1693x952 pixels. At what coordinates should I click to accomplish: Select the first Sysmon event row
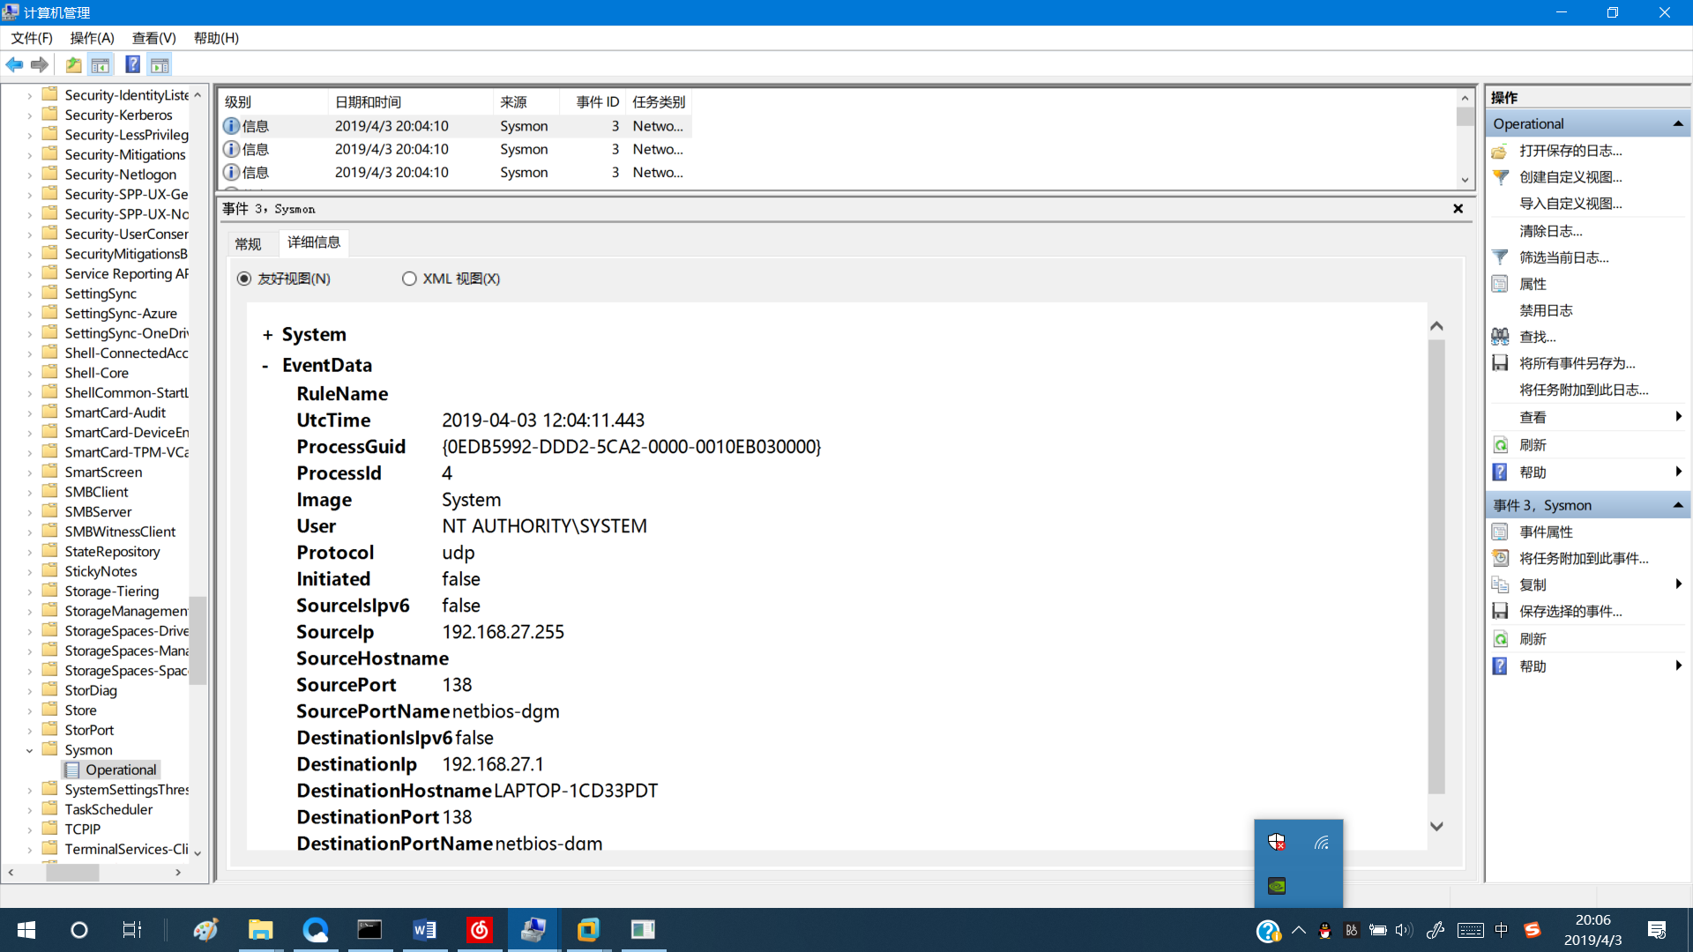[x=455, y=126]
